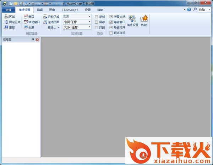This screenshot has width=213, height=165.
Task: Expand the 更多 more captures menu
Action: tap(54, 27)
